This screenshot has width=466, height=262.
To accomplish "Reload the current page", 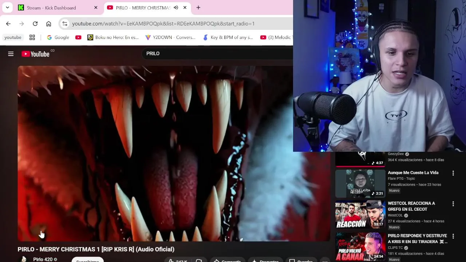I will tap(35, 24).
